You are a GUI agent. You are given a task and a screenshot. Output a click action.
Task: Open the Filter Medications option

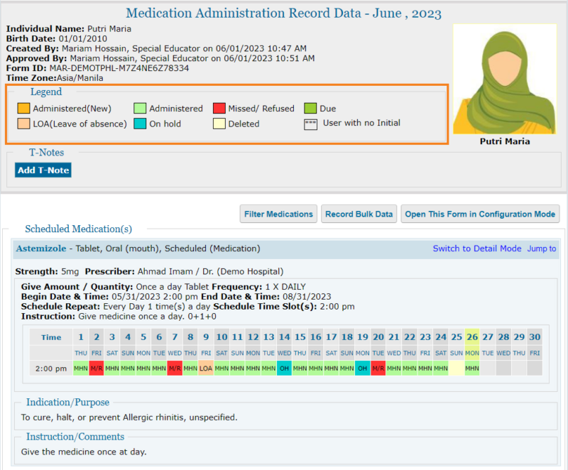pyautogui.click(x=278, y=214)
